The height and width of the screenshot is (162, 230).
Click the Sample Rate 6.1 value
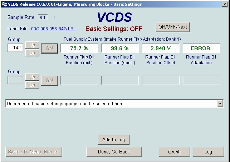tap(43, 17)
